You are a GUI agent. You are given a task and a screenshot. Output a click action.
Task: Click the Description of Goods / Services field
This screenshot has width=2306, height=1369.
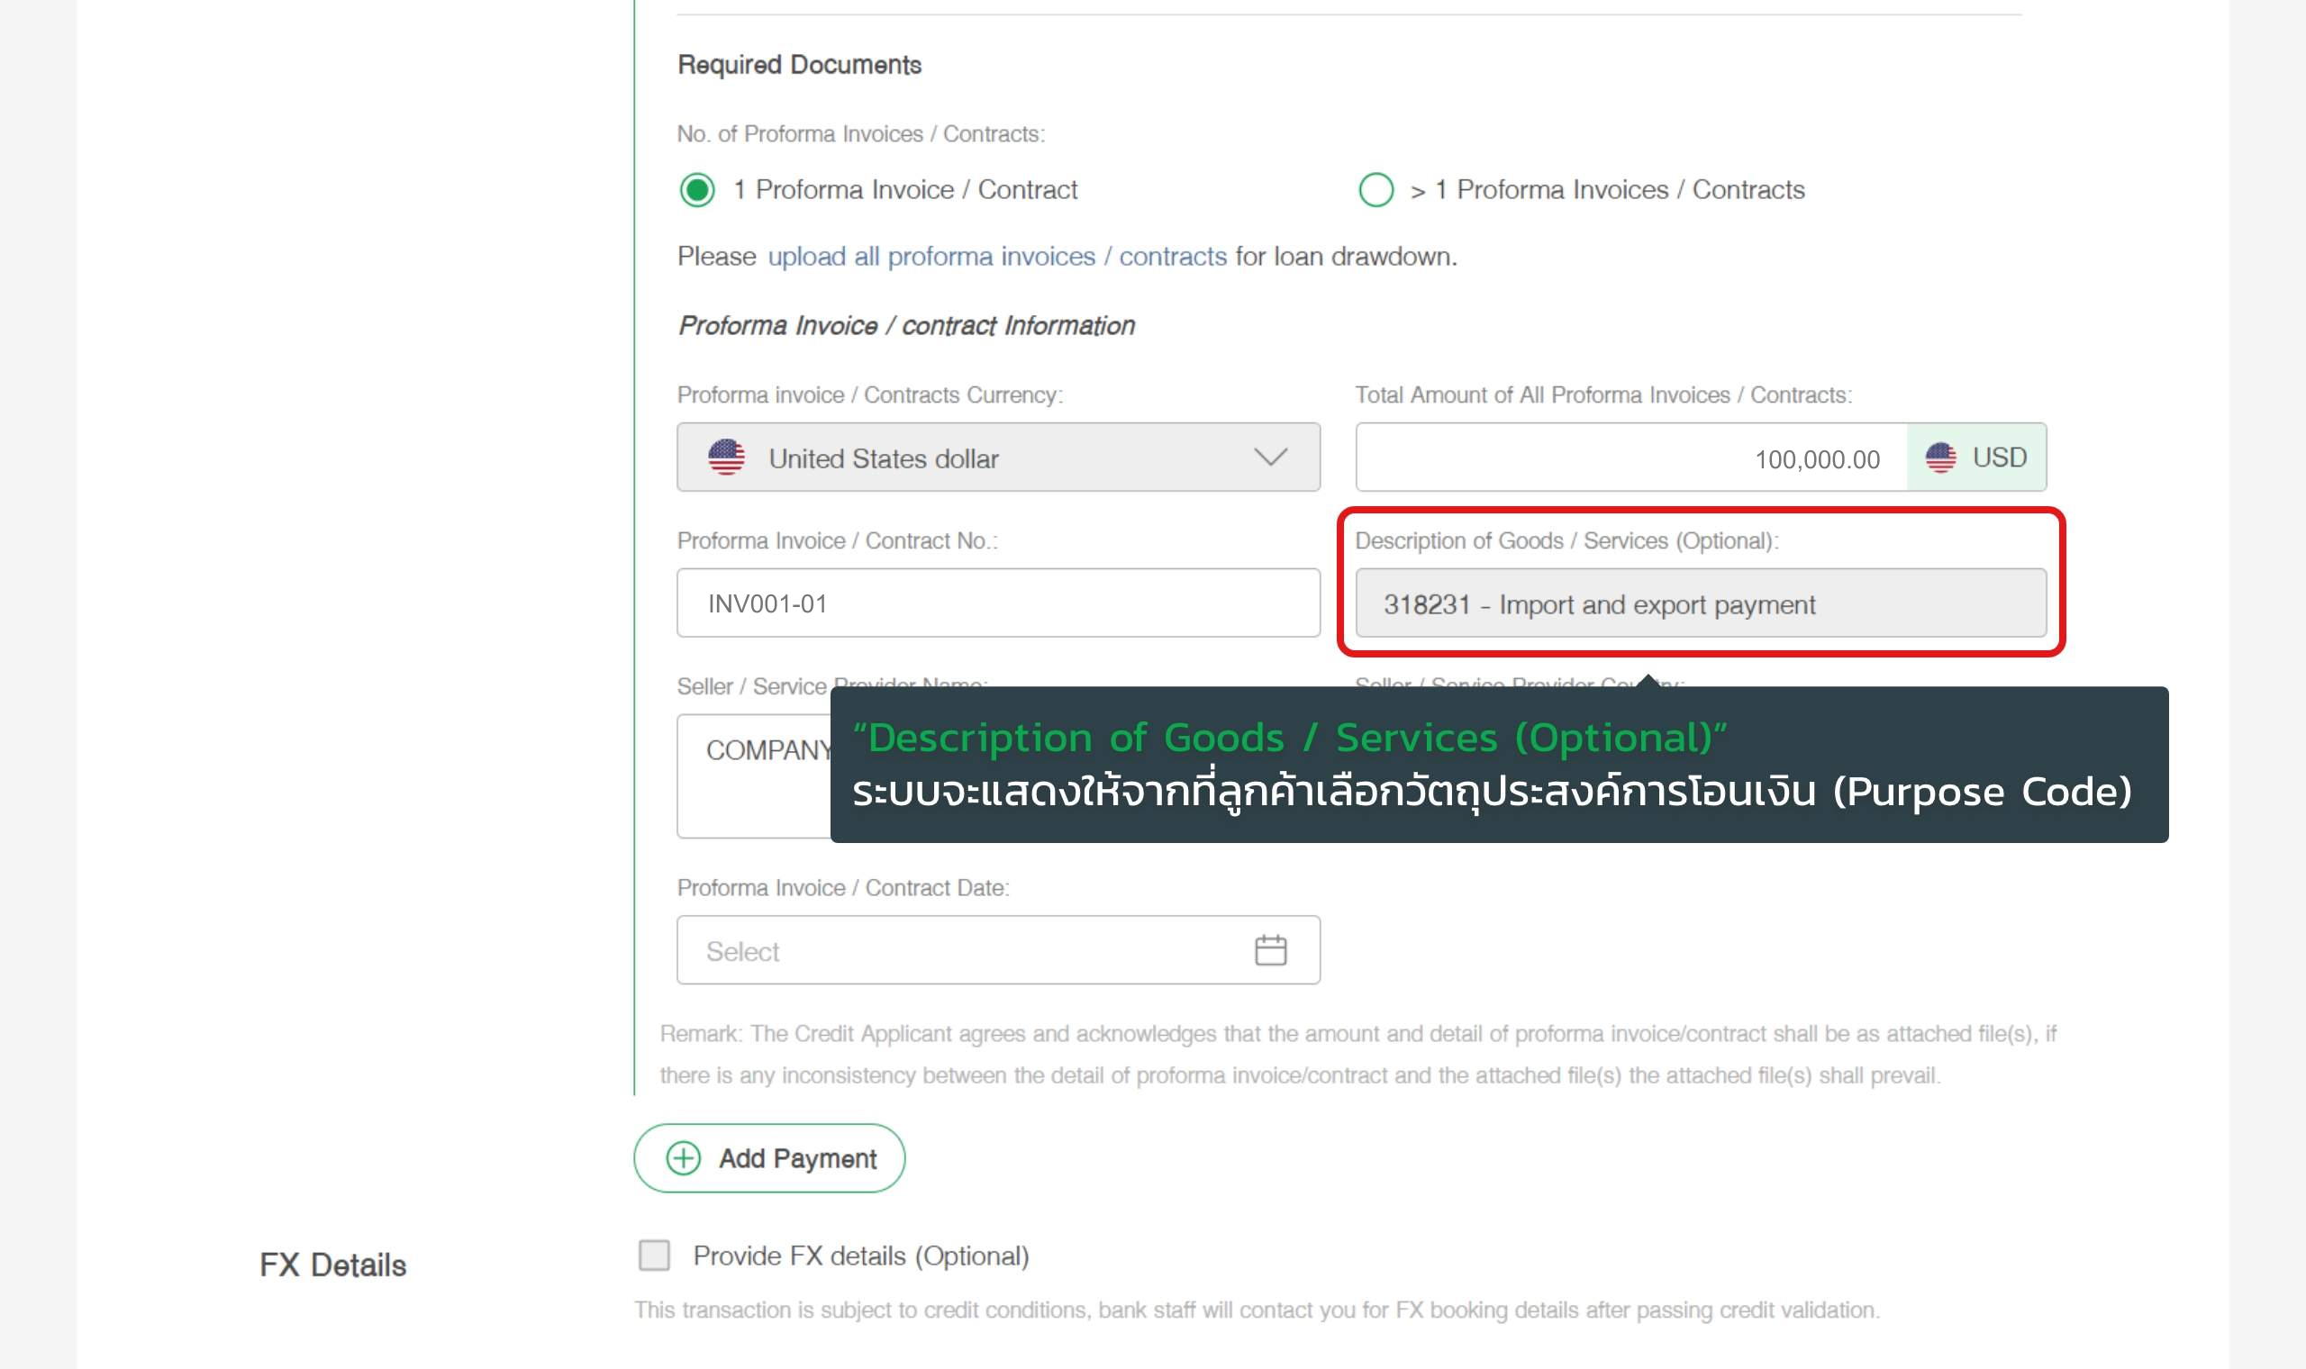pos(1700,603)
